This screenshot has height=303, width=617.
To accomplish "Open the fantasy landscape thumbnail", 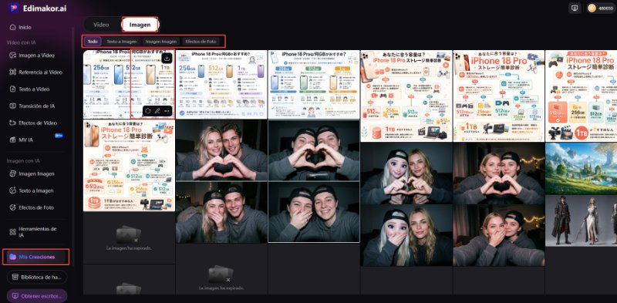I will tap(582, 168).
